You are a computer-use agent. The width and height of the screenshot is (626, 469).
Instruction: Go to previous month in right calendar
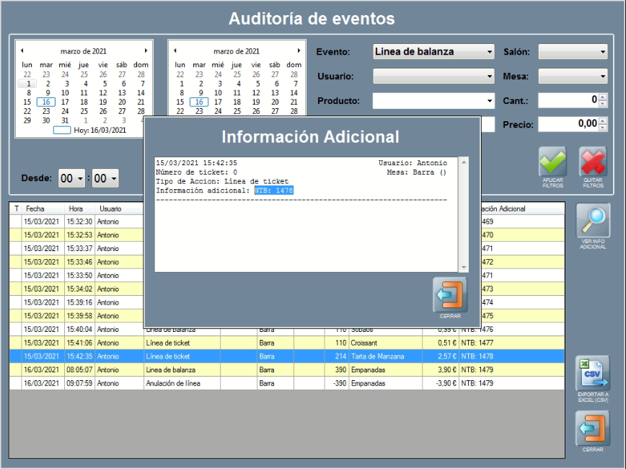click(x=175, y=51)
